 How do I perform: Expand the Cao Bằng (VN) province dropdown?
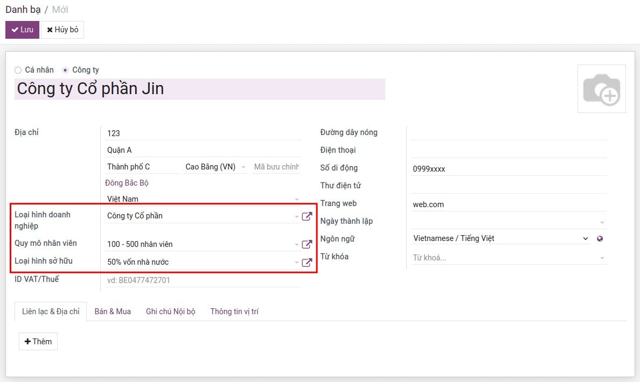pyautogui.click(x=243, y=167)
